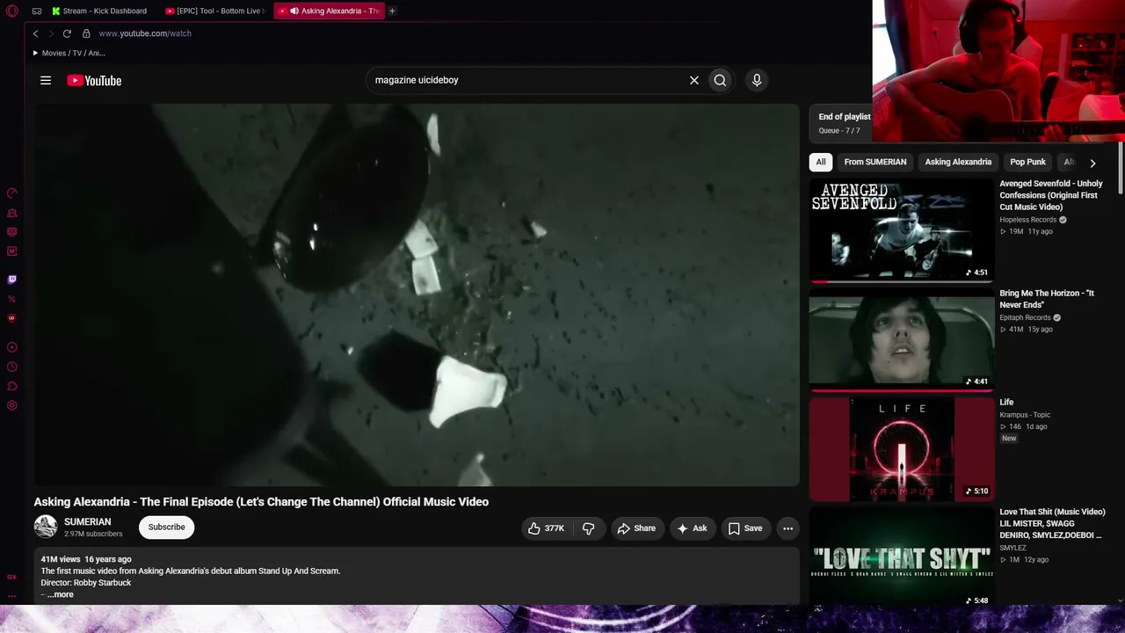Open the Opera GX main menu logo
Image resolution: width=1125 pixels, height=633 pixels.
click(12, 11)
